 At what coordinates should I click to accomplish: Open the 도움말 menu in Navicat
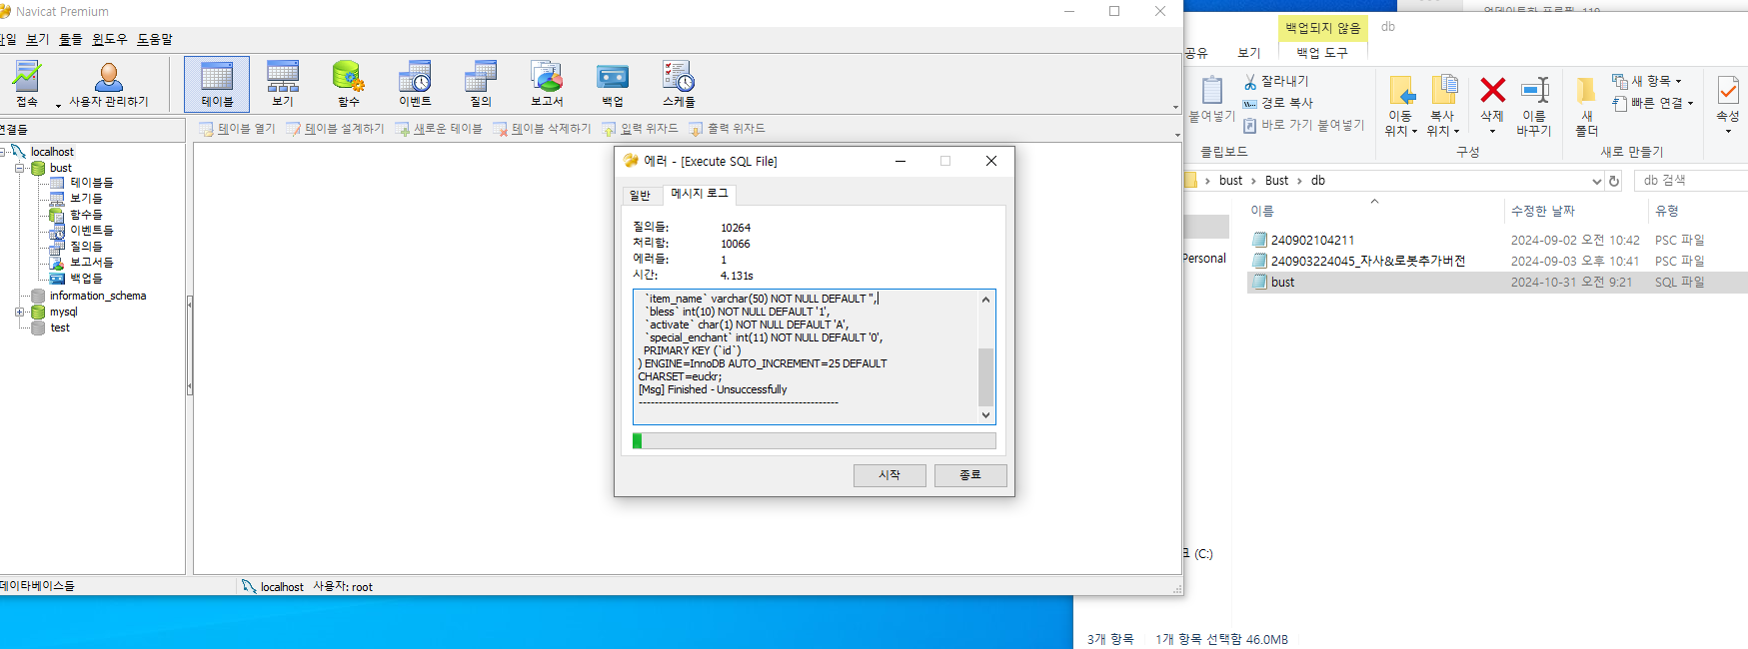(x=155, y=39)
